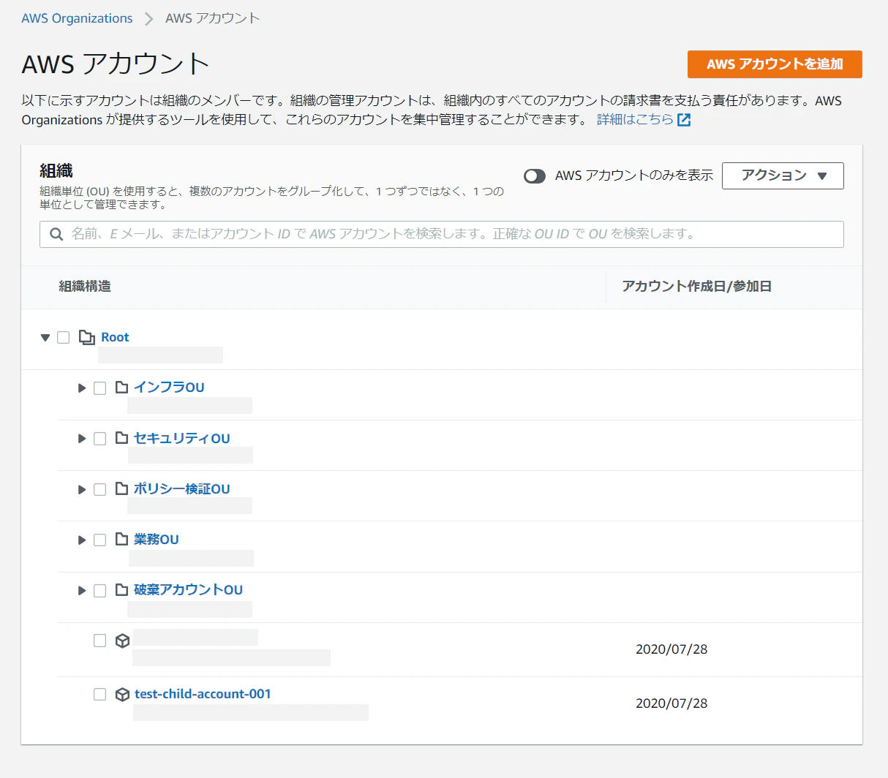Expand the インフラOU node
The height and width of the screenshot is (778, 888).
point(82,388)
